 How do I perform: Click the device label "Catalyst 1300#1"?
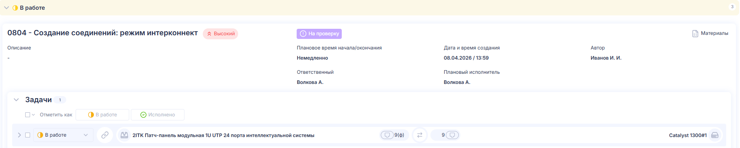pos(688,135)
